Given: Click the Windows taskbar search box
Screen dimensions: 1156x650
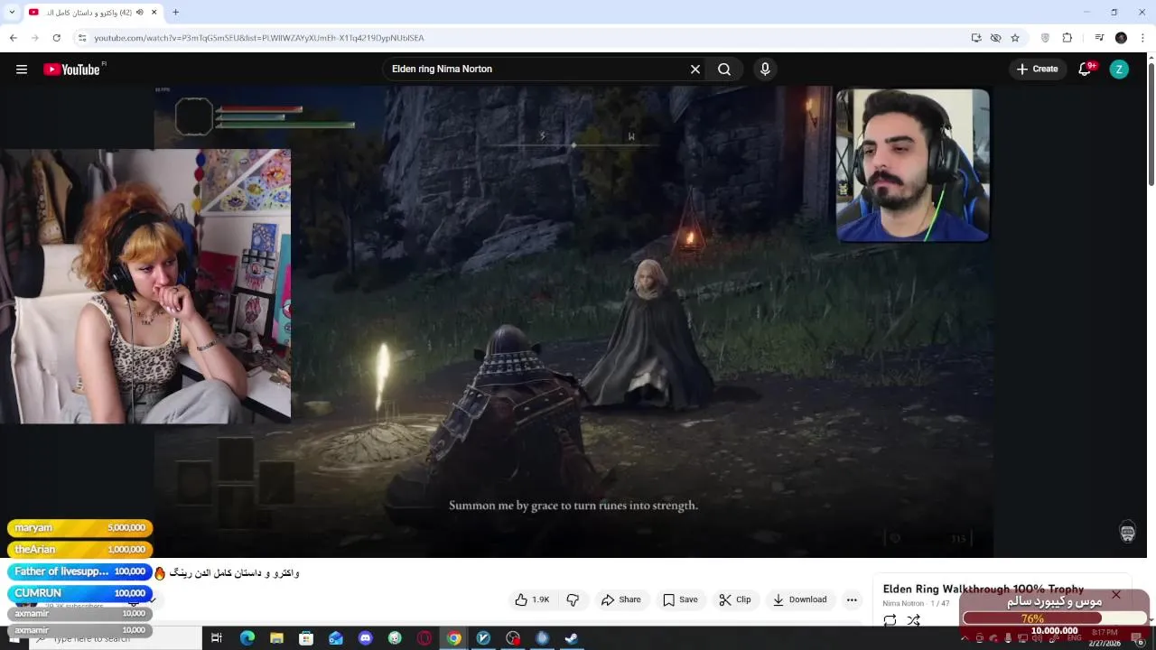Looking at the screenshot, I should pyautogui.click(x=116, y=638).
